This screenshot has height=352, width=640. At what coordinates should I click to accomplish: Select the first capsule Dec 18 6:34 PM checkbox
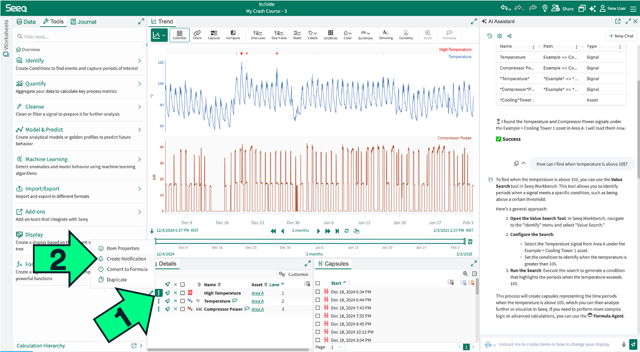[318, 292]
